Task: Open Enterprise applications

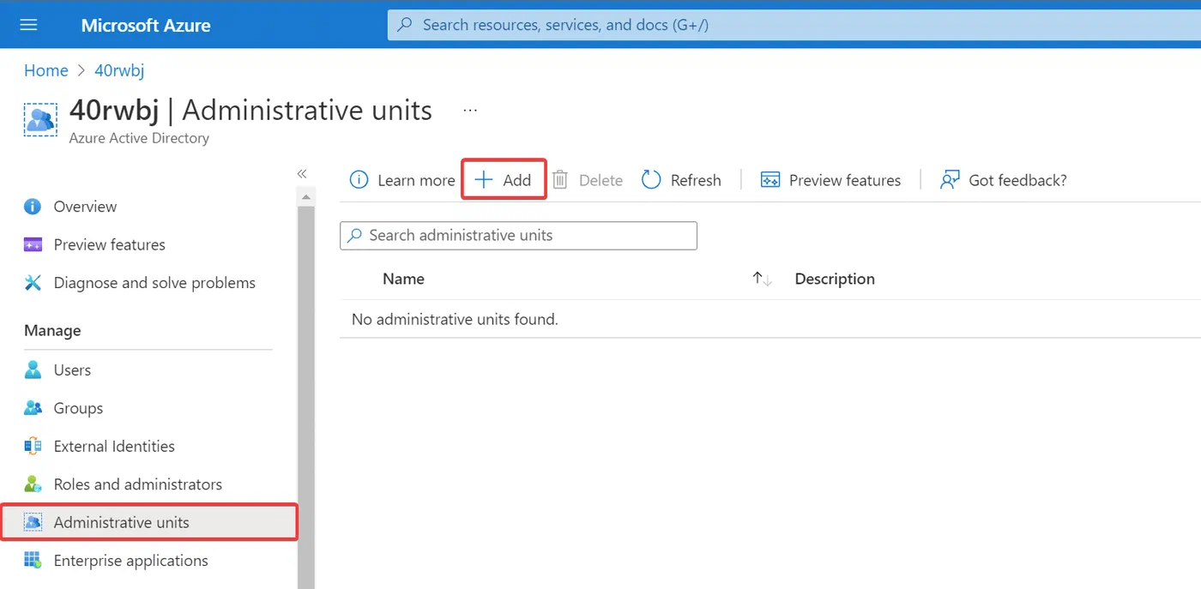Action: click(x=130, y=561)
